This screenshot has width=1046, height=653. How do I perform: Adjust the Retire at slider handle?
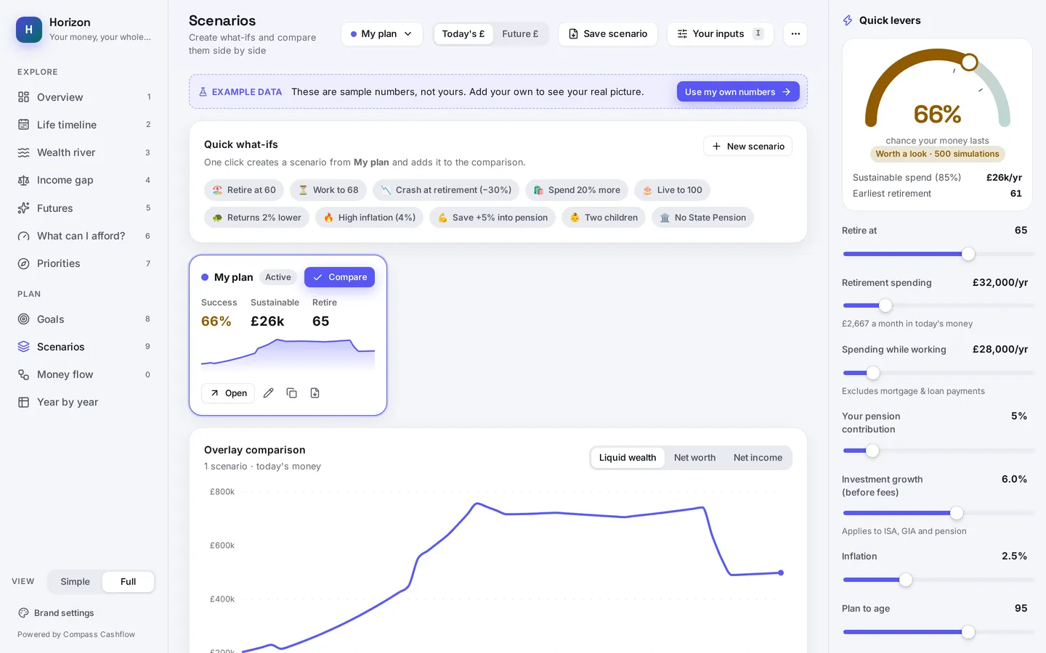[x=968, y=254]
